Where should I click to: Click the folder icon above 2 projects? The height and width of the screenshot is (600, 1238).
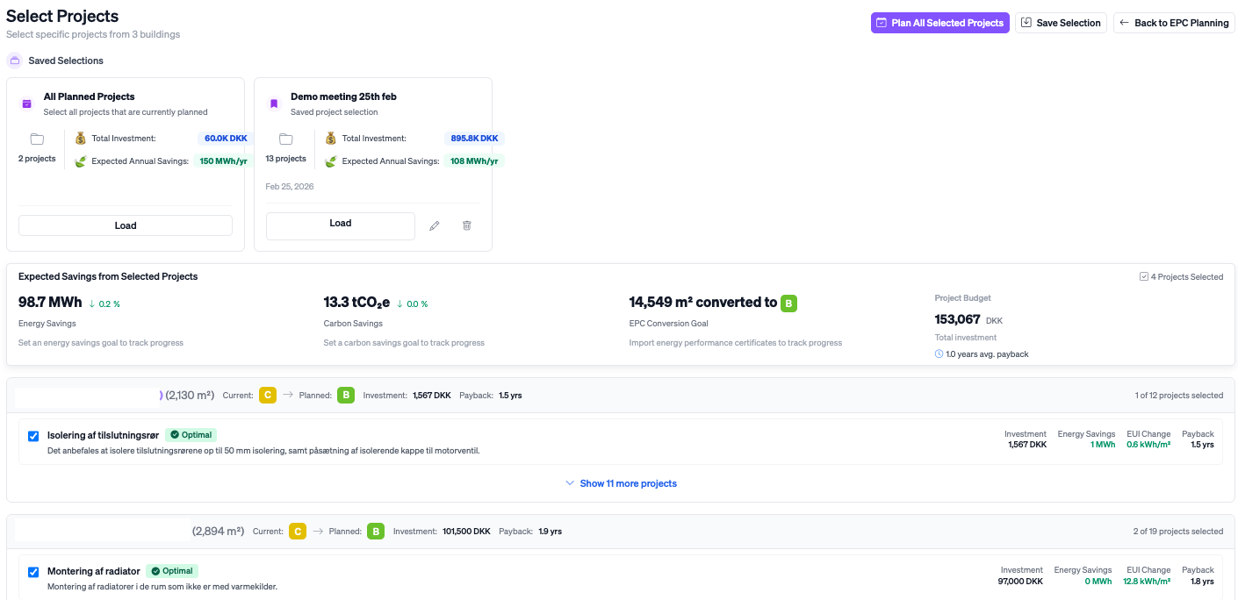pyautogui.click(x=37, y=139)
